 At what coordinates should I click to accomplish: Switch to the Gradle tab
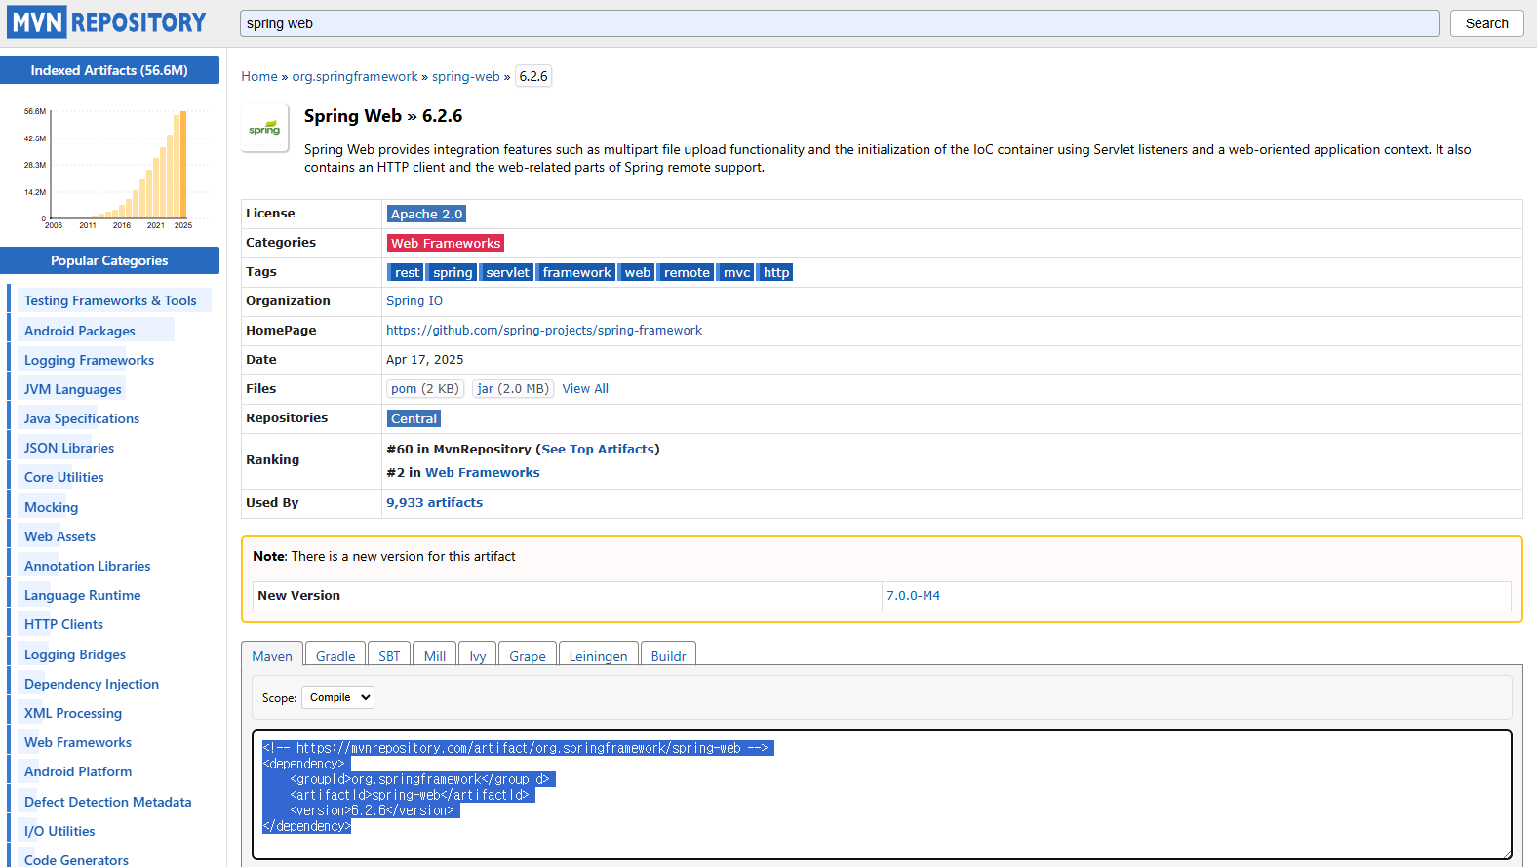pyautogui.click(x=335, y=656)
